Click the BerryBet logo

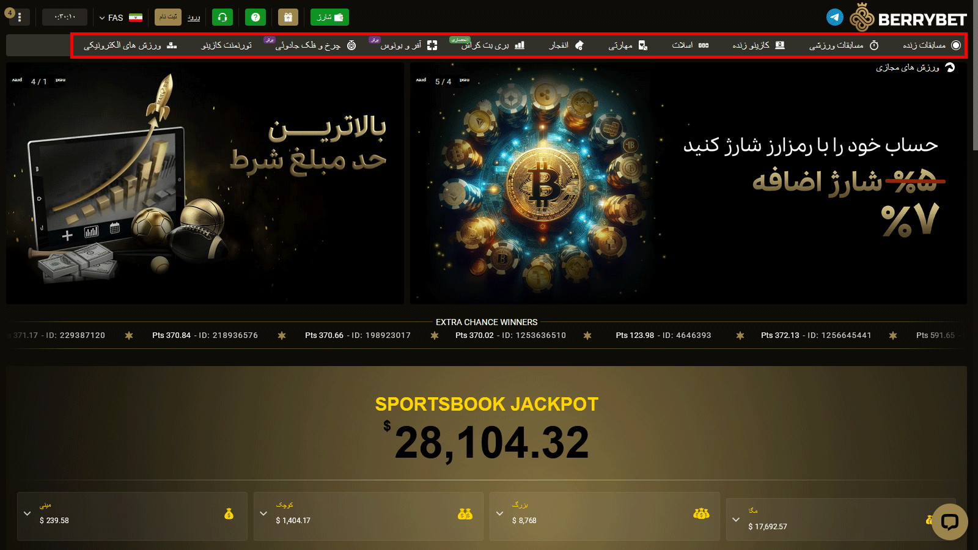click(x=908, y=18)
